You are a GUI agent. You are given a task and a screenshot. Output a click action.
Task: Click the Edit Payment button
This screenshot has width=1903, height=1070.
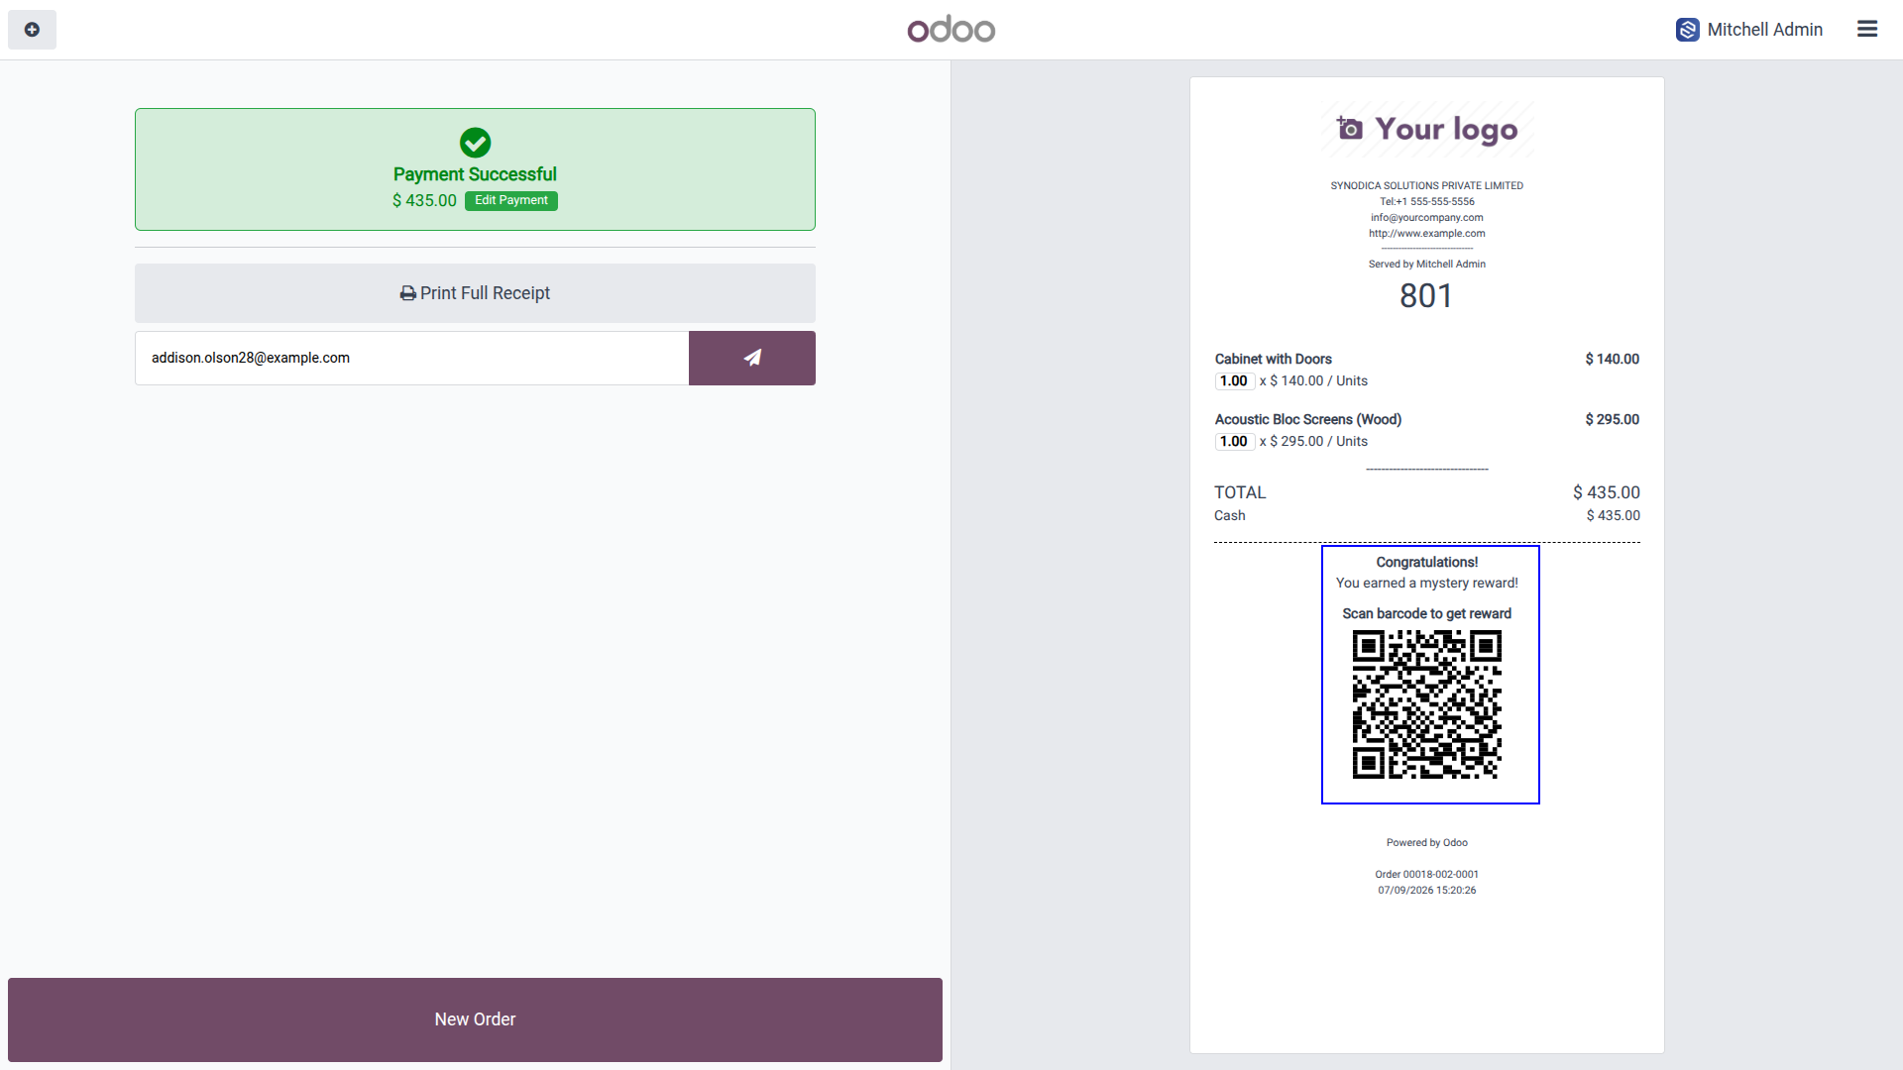[511, 201]
